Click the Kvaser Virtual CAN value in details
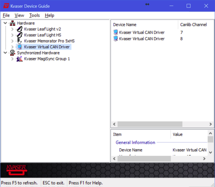Viewport: 215px width, 187px height. (189, 150)
